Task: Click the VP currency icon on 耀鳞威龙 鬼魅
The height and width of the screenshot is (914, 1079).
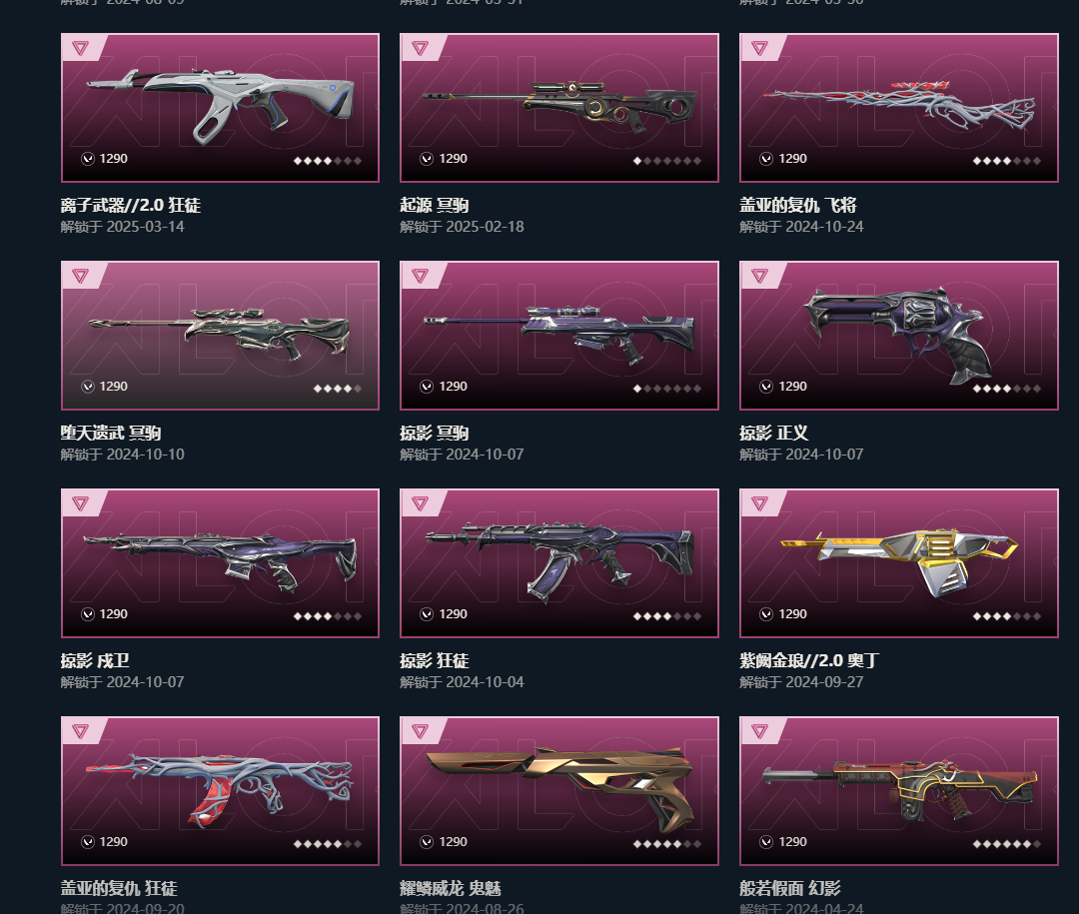Action: tap(427, 842)
